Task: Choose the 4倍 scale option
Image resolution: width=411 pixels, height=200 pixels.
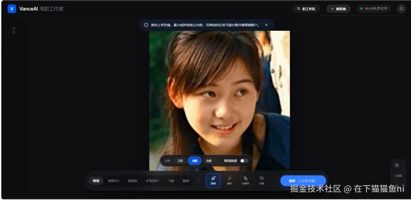Action: (195, 161)
